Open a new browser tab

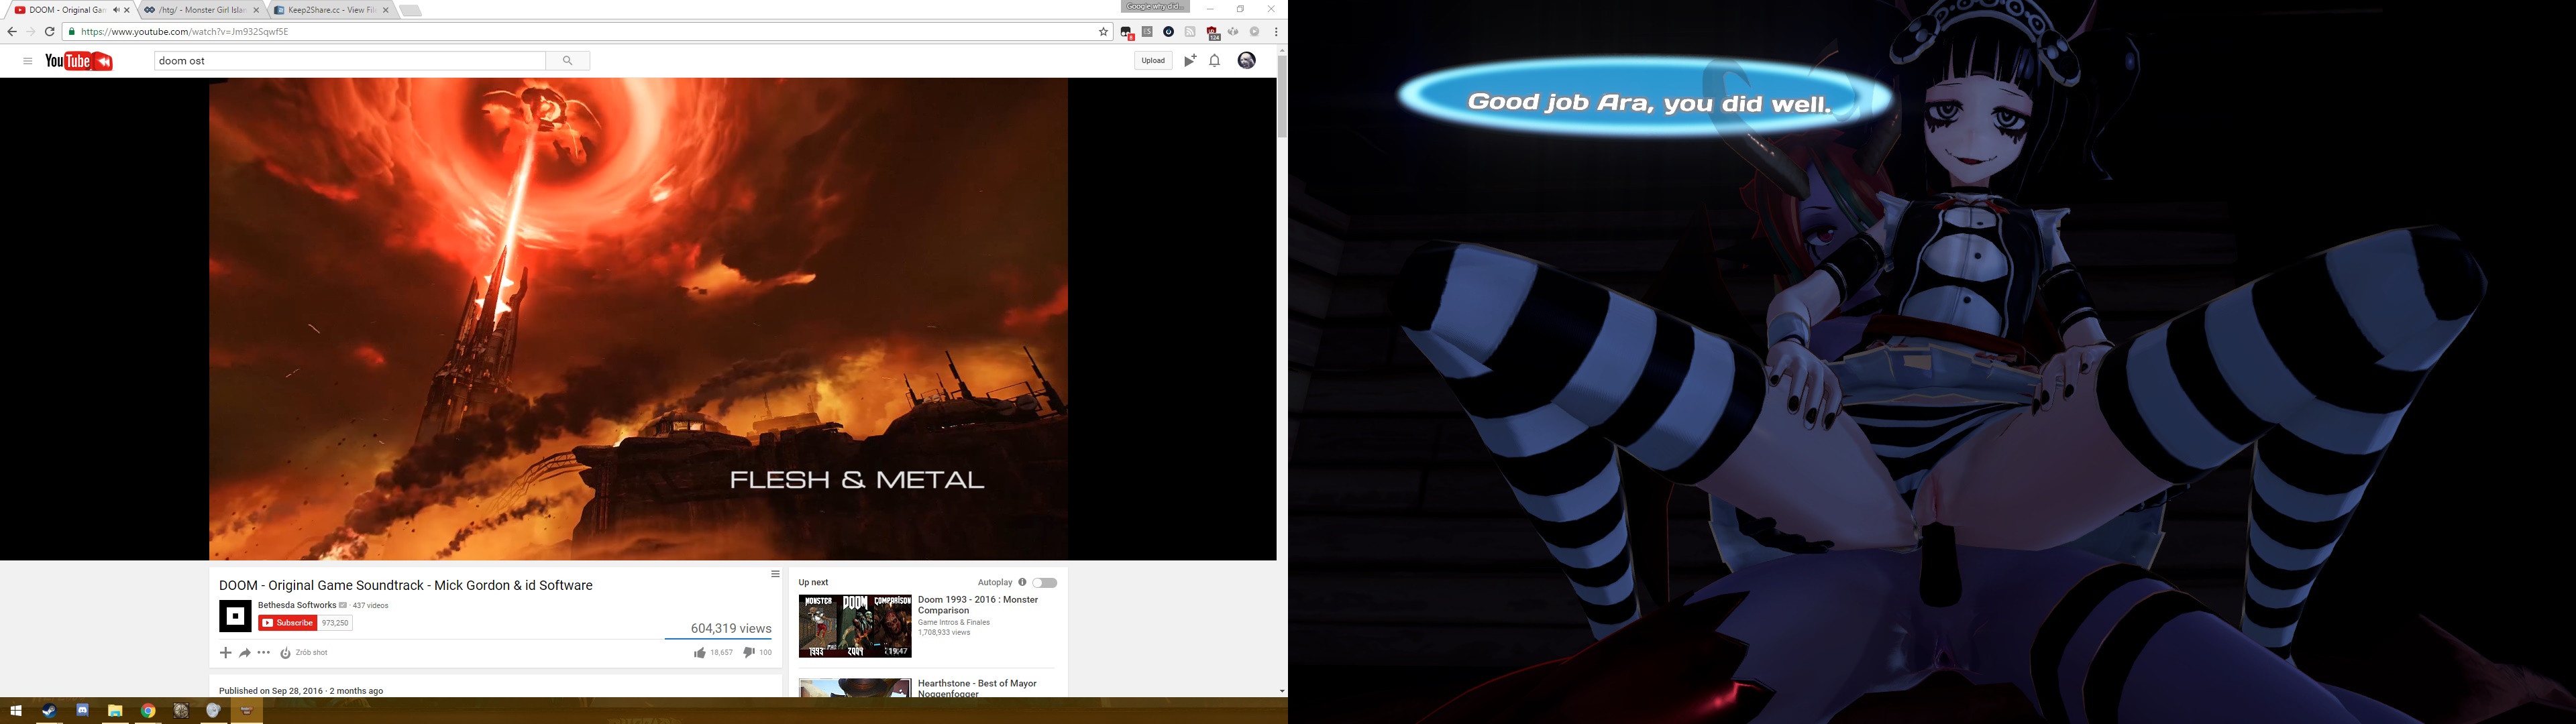point(411,10)
